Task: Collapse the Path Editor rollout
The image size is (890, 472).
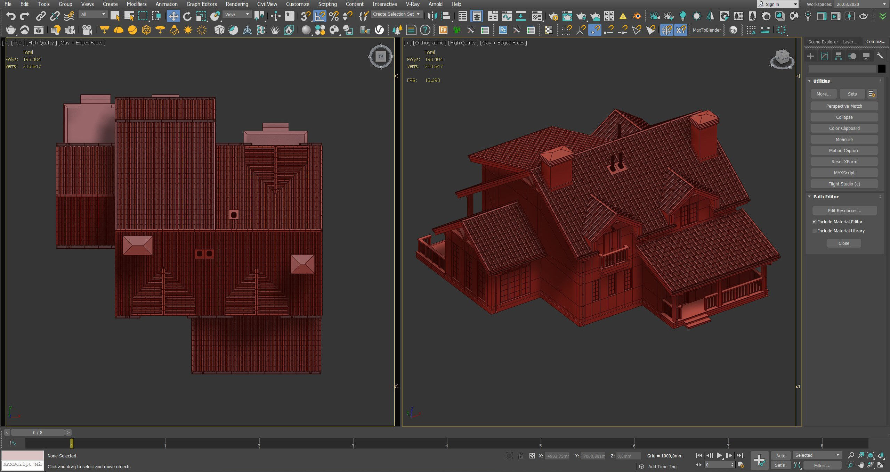Action: click(826, 197)
